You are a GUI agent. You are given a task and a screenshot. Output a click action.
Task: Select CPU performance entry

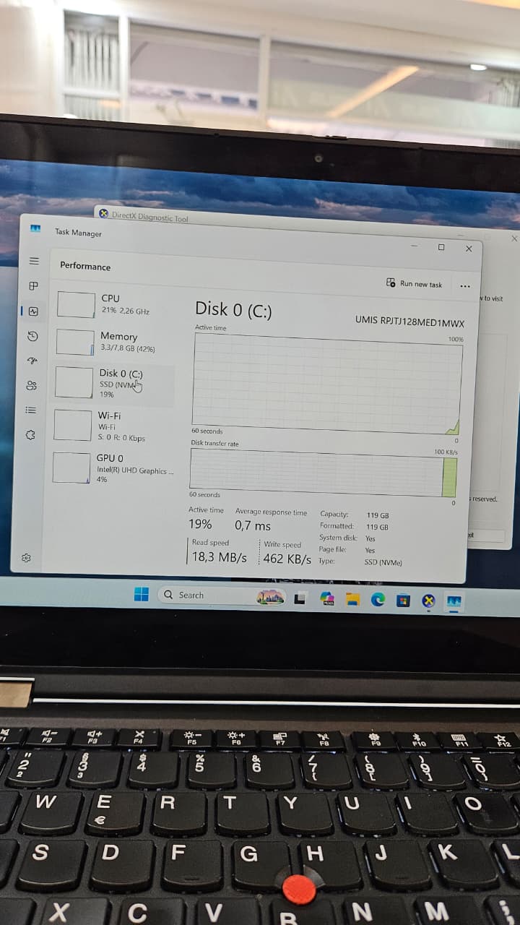pyautogui.click(x=114, y=304)
